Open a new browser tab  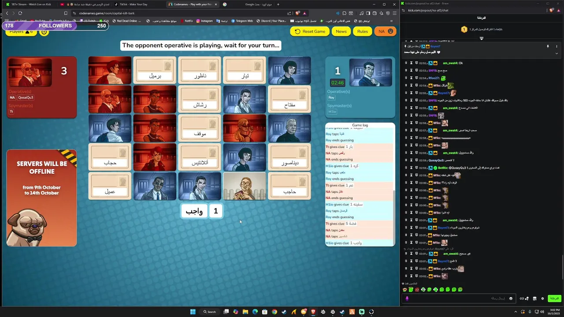coord(278,4)
